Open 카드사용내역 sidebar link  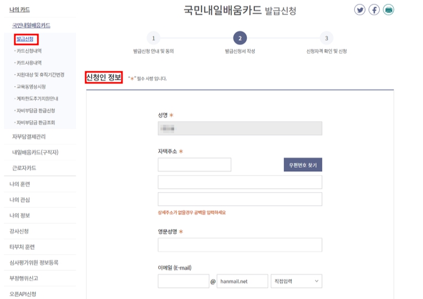28,63
